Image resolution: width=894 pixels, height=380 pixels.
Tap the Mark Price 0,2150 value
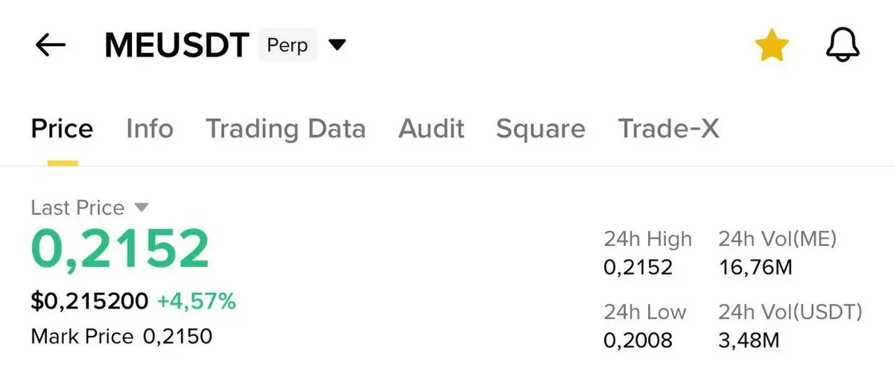point(177,336)
